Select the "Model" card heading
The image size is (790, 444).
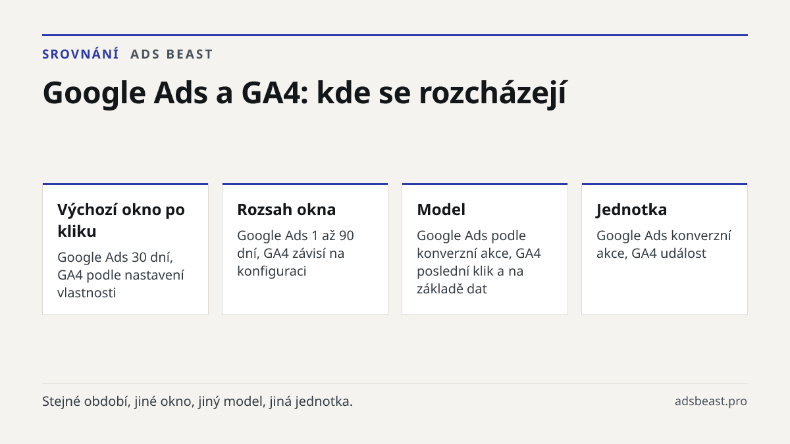point(441,210)
